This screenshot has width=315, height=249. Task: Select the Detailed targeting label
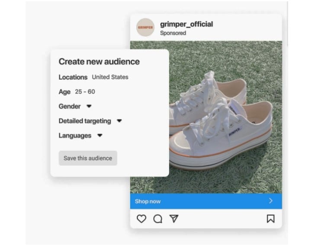click(x=85, y=121)
